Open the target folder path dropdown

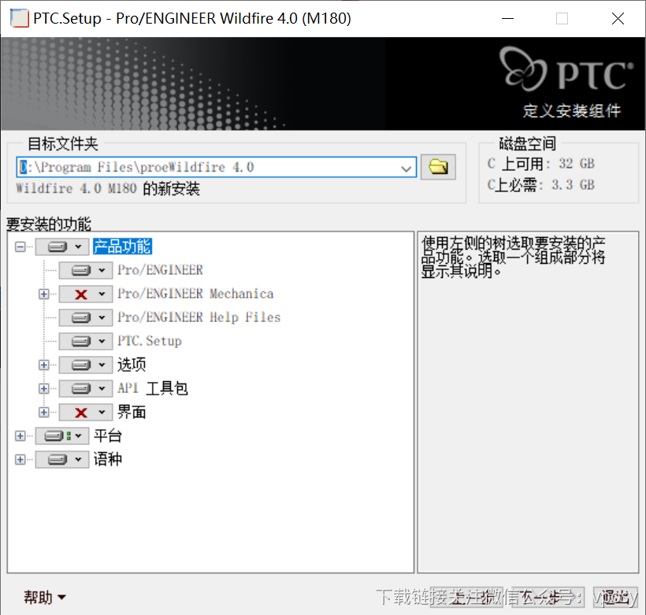(x=407, y=167)
